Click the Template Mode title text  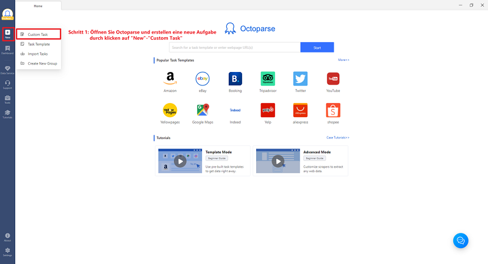click(218, 152)
